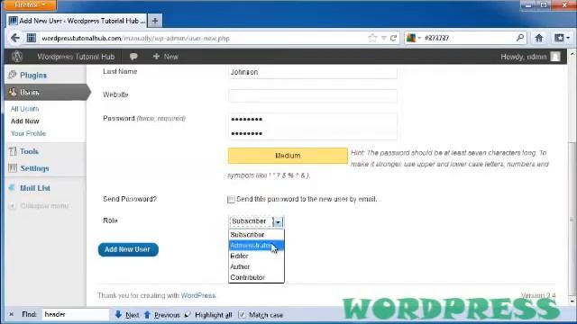Reload the page with refresh icon
The image size is (577, 324).
click(393, 38)
